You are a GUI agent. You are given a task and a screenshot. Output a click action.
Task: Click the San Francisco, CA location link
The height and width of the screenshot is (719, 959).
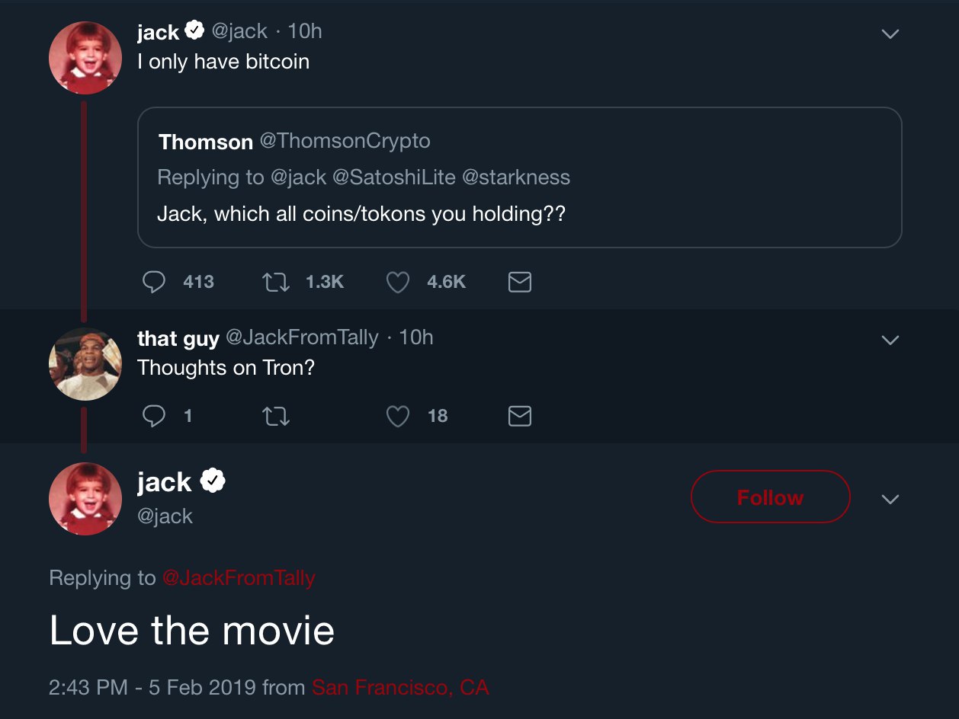point(400,688)
